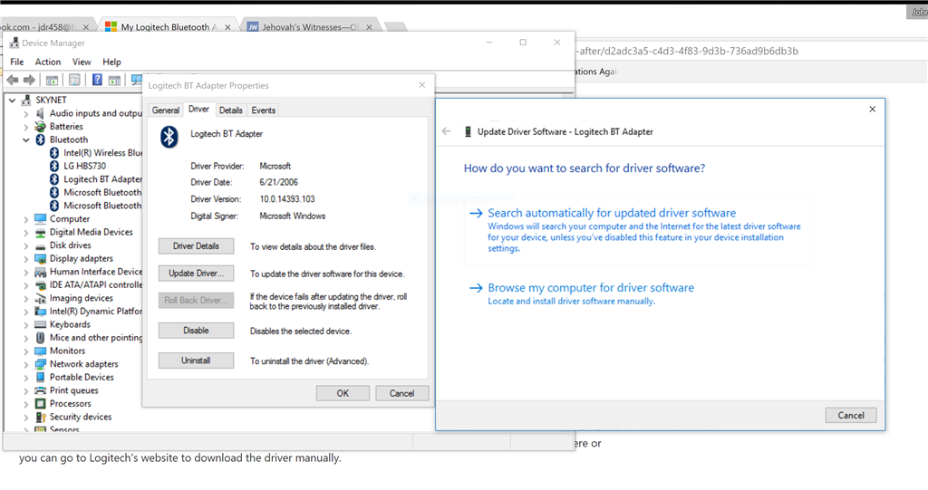
Task: Click Cancel in Update Driver Software window
Action: [851, 416]
